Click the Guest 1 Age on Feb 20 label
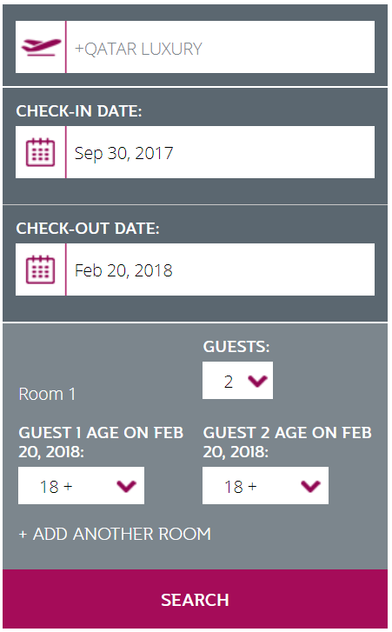The height and width of the screenshot is (632, 392). [101, 442]
